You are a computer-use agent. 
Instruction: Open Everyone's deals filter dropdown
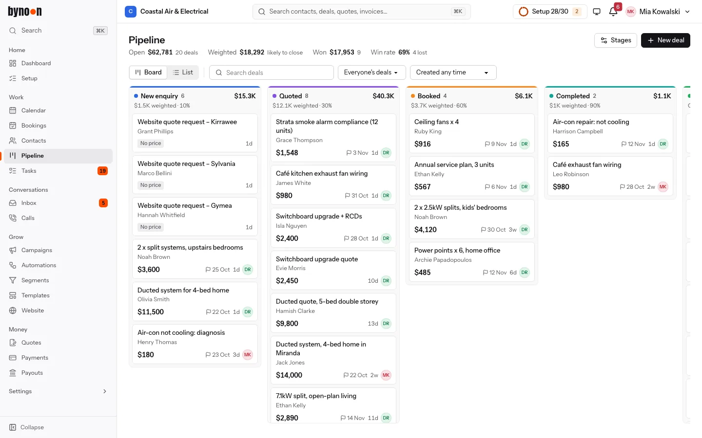coord(371,73)
